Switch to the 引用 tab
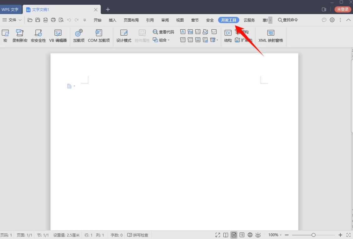Screen dimensions: 353x239 point(150,20)
